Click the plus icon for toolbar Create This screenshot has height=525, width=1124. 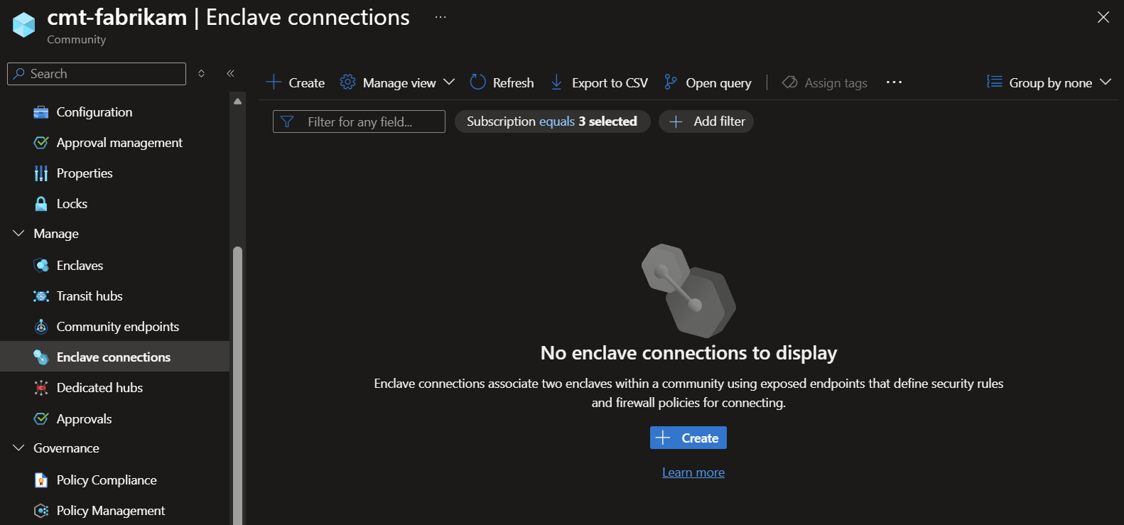pos(274,82)
